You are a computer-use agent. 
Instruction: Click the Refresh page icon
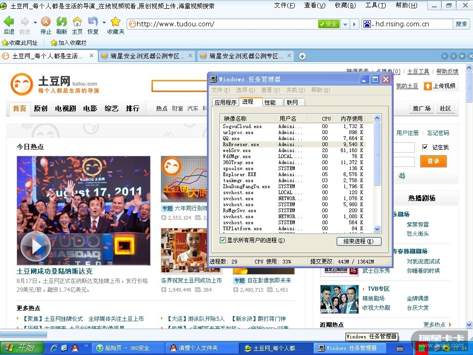tap(61, 21)
